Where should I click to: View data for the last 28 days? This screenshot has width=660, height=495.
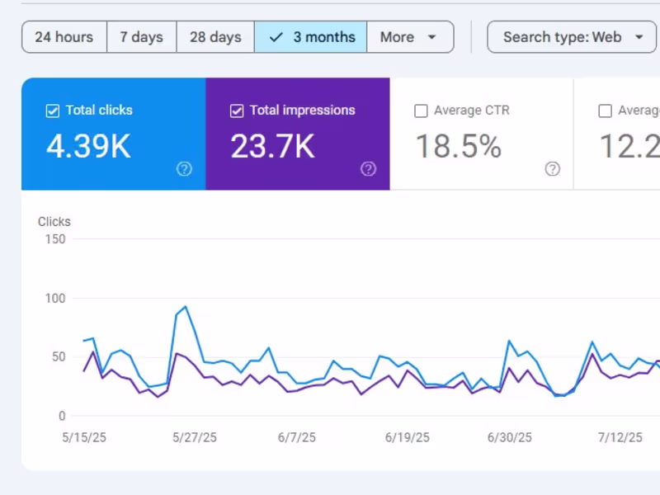pos(214,36)
